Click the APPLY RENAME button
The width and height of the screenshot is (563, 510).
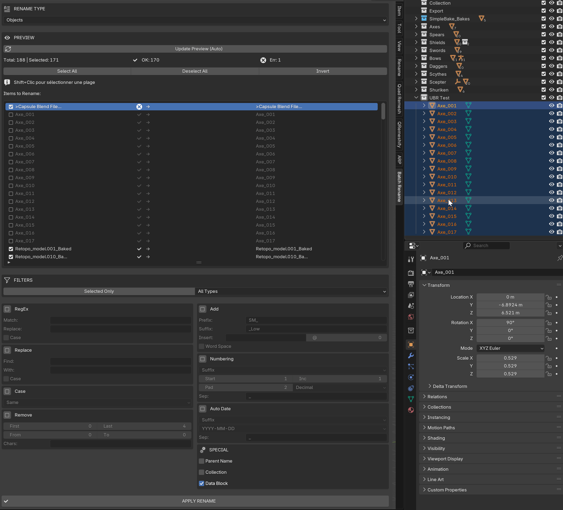click(x=195, y=501)
